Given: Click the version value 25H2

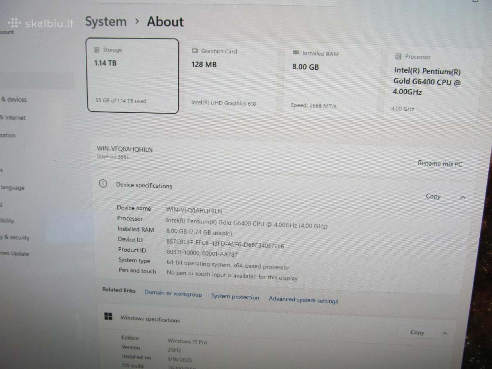Looking at the screenshot, I should [174, 350].
